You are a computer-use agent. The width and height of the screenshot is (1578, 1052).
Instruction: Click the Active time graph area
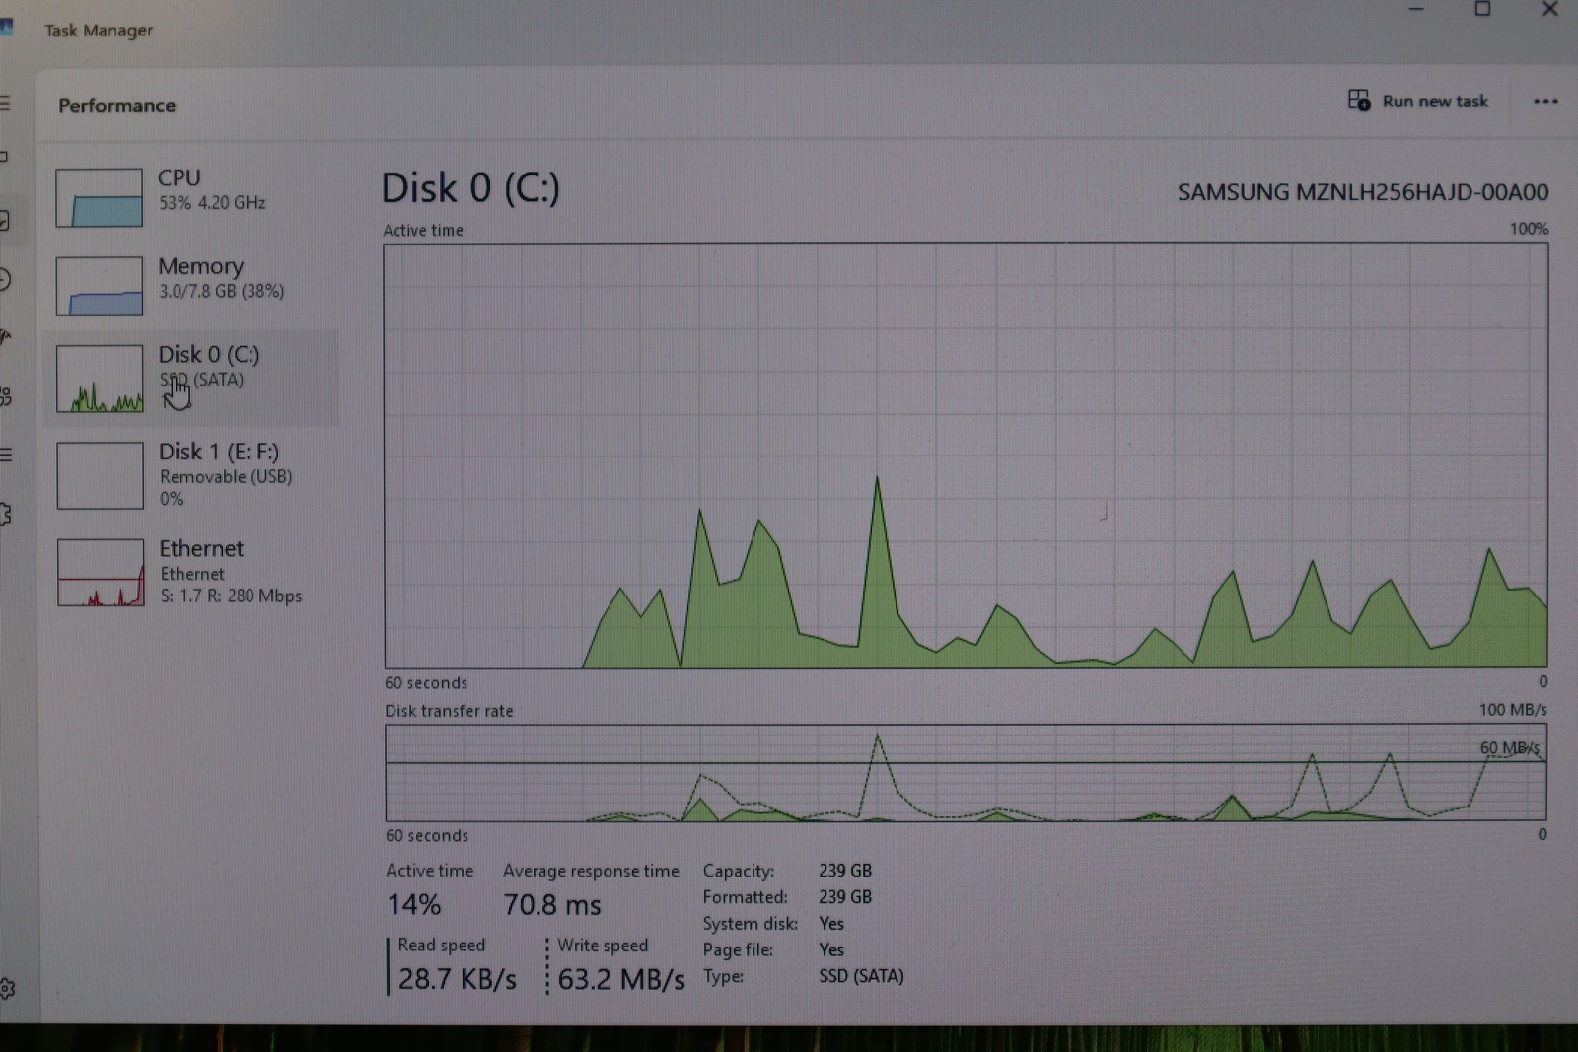pyautogui.click(x=966, y=456)
